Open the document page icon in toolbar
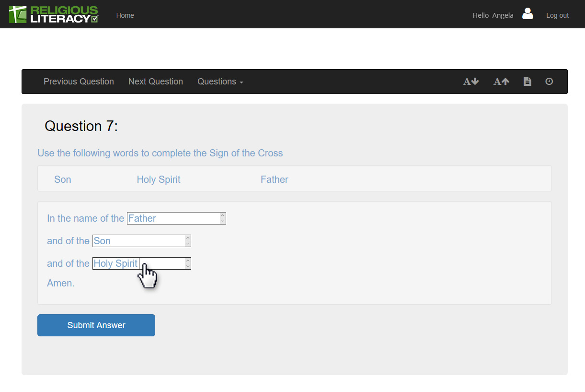 pyautogui.click(x=527, y=82)
